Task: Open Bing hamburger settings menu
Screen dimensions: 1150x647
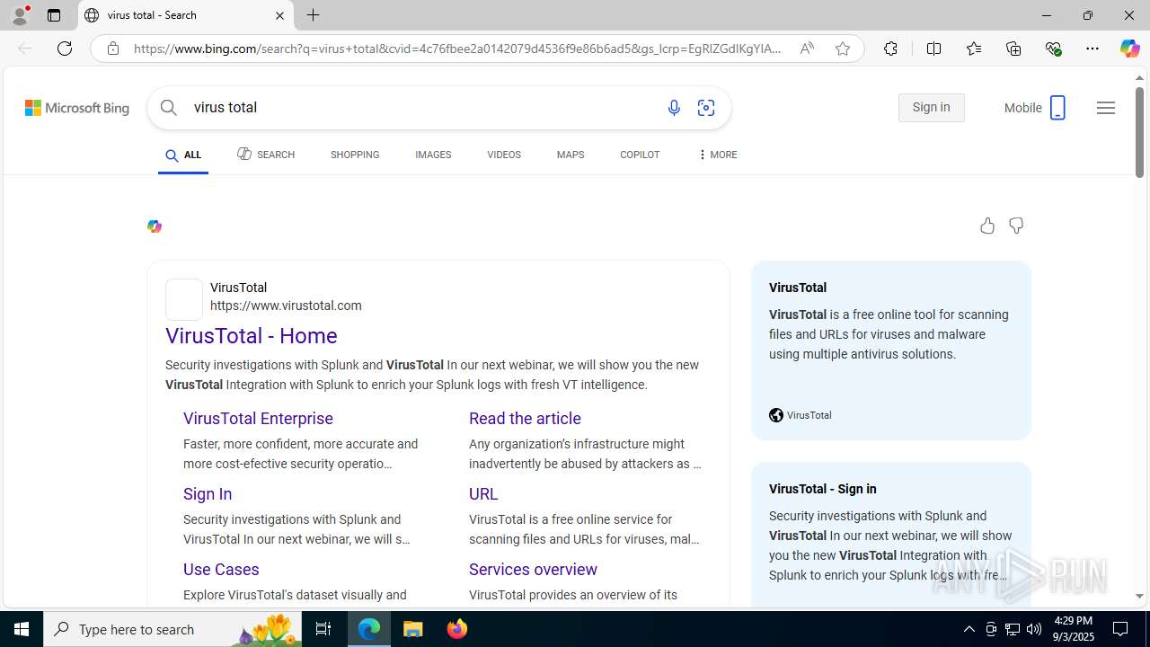Action: tap(1106, 108)
